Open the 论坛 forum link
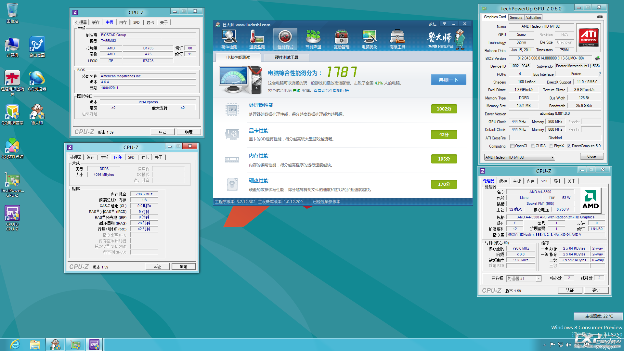Screen dimensions: 624x351 (433, 24)
